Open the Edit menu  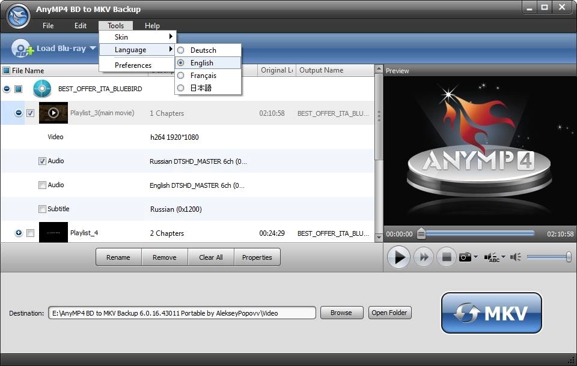(x=80, y=25)
